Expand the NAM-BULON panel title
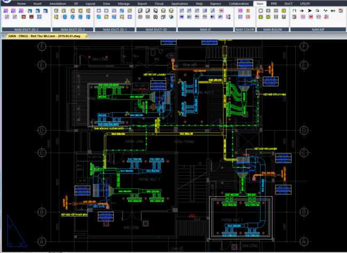347x253 pixels. [273, 29]
